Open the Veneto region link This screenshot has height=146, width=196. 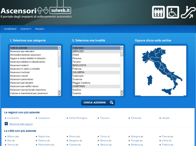pos(166,118)
